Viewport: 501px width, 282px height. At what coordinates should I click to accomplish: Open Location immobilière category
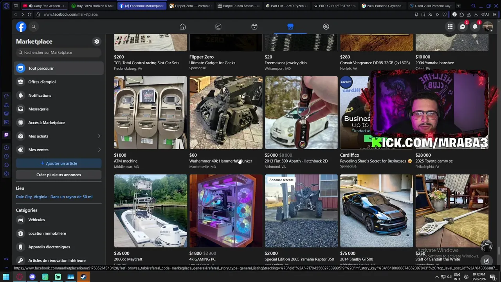pos(59,233)
